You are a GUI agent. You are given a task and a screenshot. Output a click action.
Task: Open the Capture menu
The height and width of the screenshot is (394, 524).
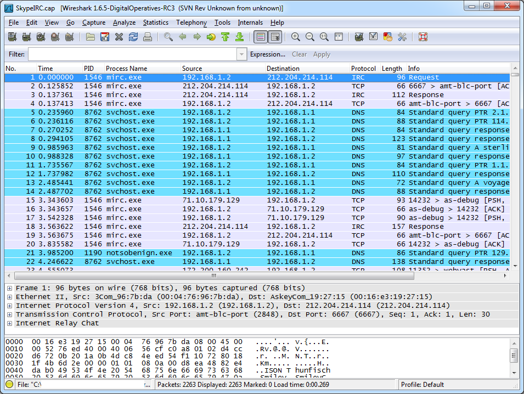coord(94,22)
